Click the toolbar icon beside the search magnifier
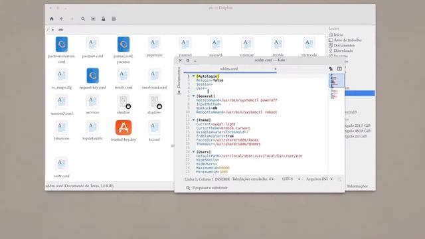This screenshot has width=425, height=239. 93,19
